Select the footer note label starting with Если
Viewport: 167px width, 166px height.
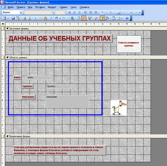[60, 150]
